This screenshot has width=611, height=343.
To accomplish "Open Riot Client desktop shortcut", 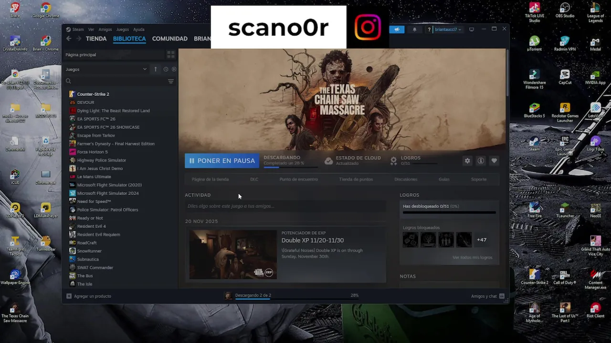I will pos(595,311).
